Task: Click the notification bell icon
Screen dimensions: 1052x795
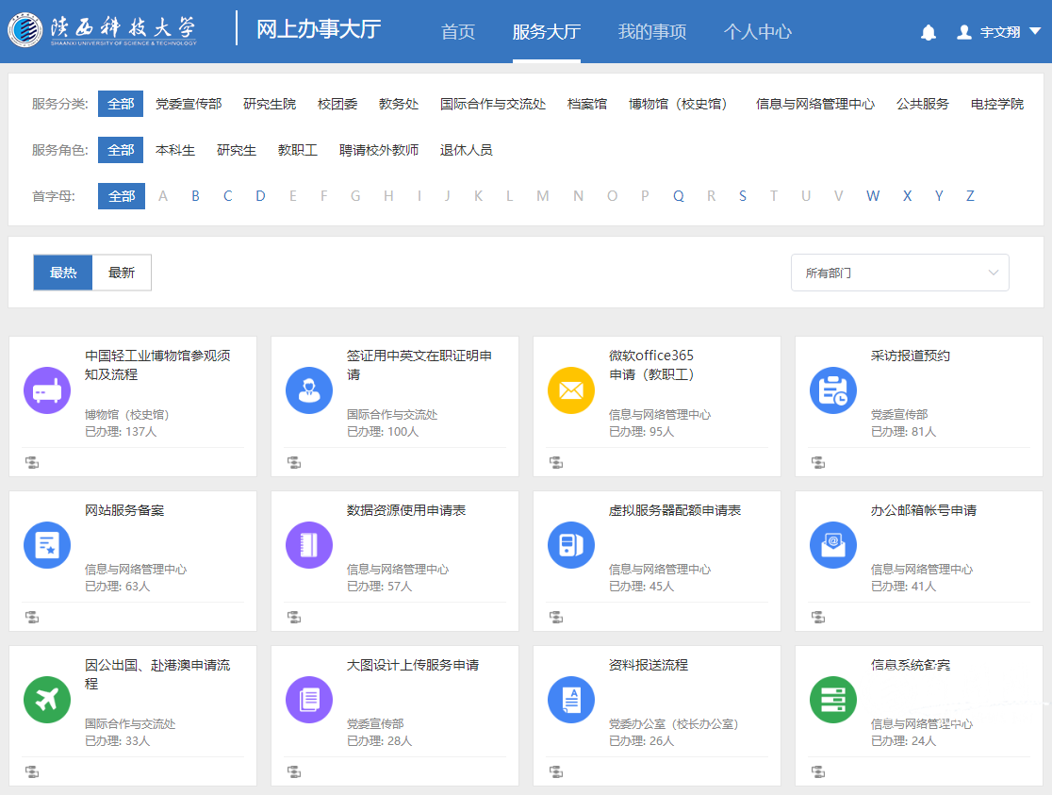Action: tap(929, 32)
